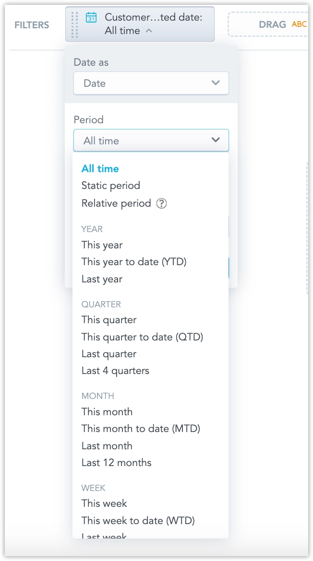The image size is (313, 561).
Task: Select 'Last 4 quarters'
Action: (114, 370)
